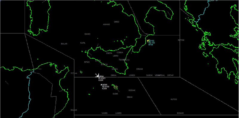Image resolution: width=239 pixels, height=118 pixels.
Task: Select waypoint KUTOS
Action: (x=174, y=100)
